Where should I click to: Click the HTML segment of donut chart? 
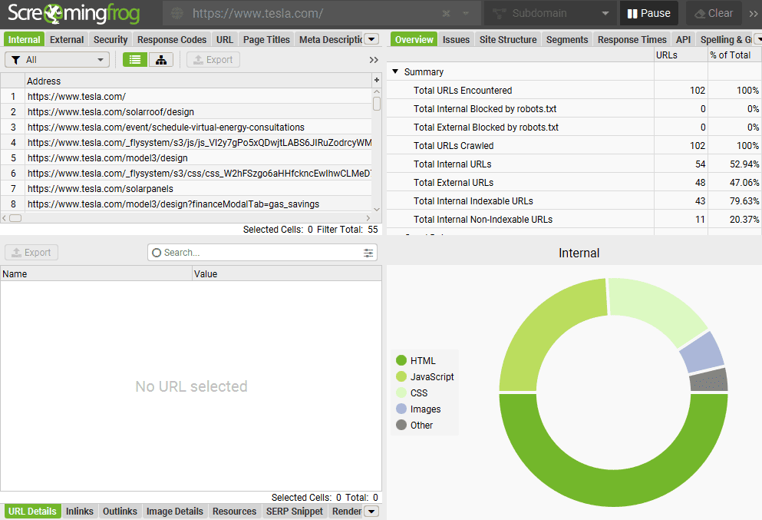click(x=613, y=488)
